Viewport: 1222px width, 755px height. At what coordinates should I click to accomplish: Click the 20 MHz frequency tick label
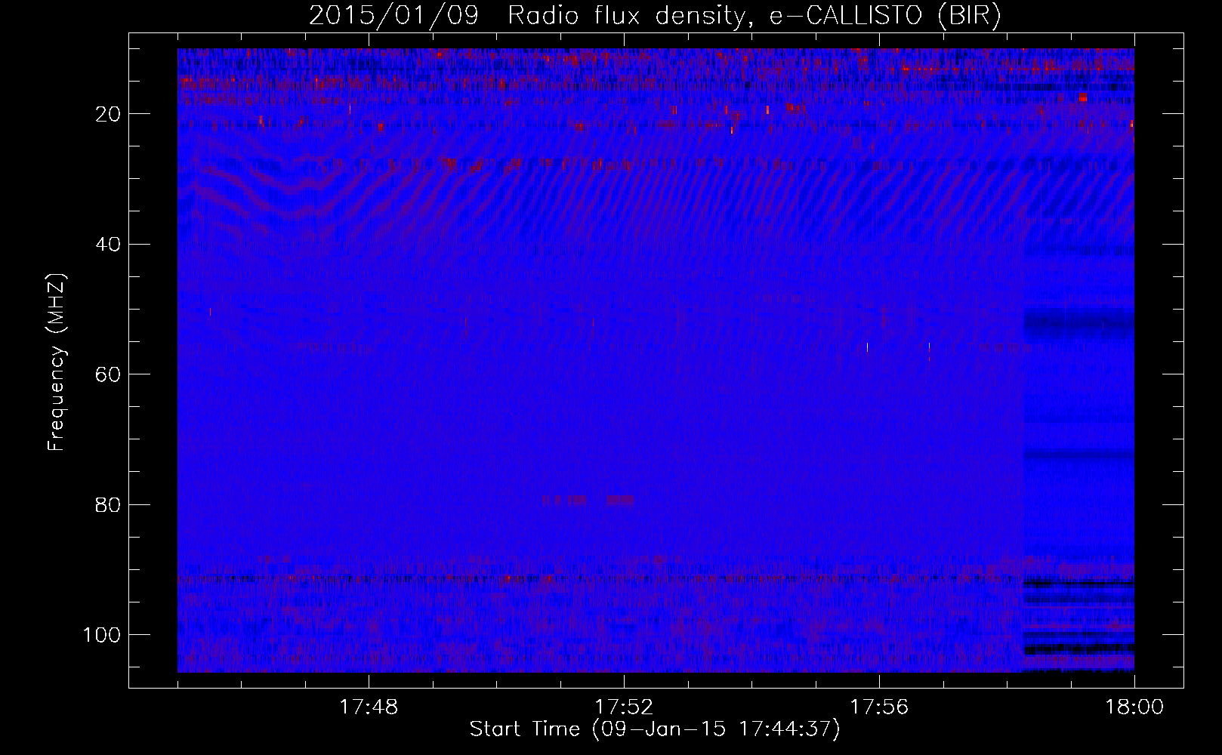pyautogui.click(x=108, y=114)
